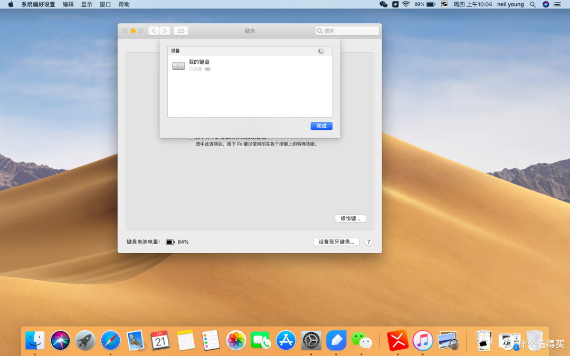The width and height of the screenshot is (570, 356).
Task: Click the 已连接 status text
Action: [195, 69]
